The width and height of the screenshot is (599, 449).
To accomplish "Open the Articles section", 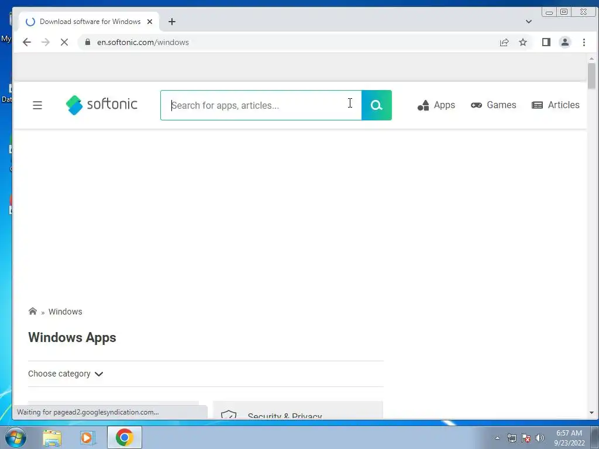I will pos(556,105).
